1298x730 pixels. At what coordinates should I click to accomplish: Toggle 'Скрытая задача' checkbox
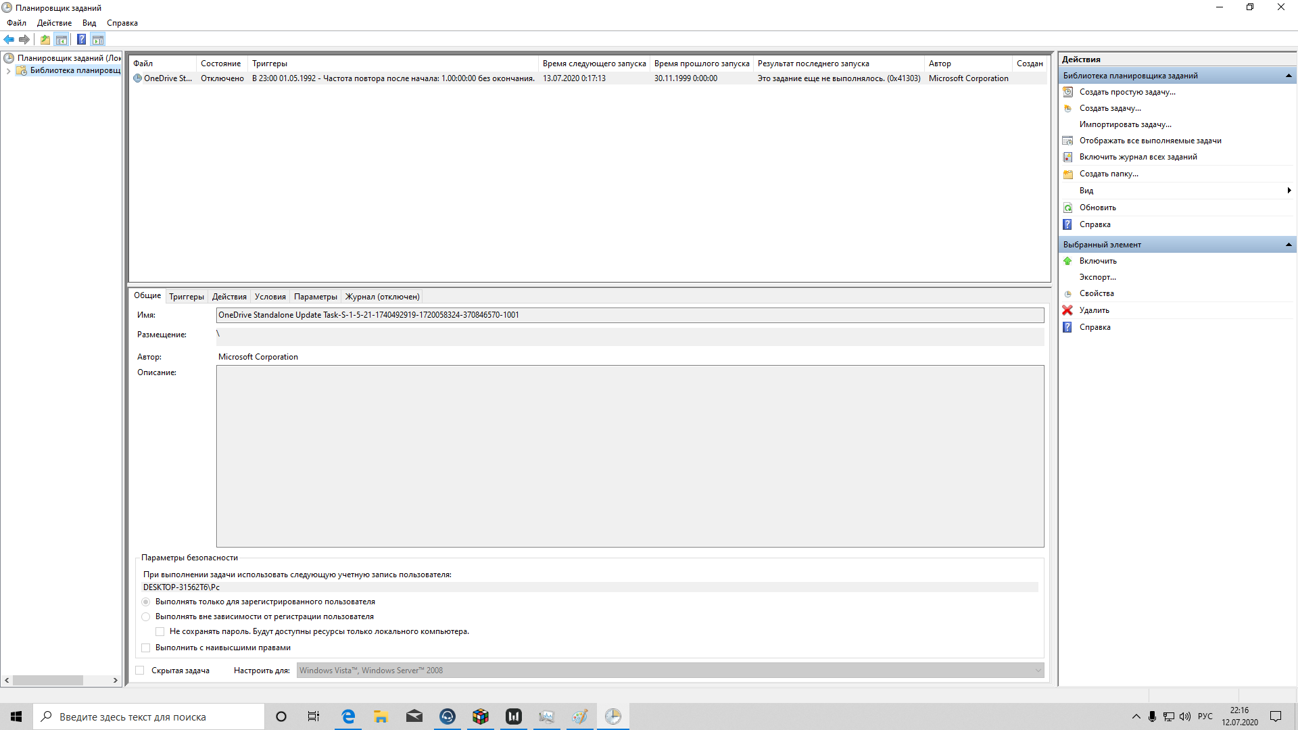point(140,671)
